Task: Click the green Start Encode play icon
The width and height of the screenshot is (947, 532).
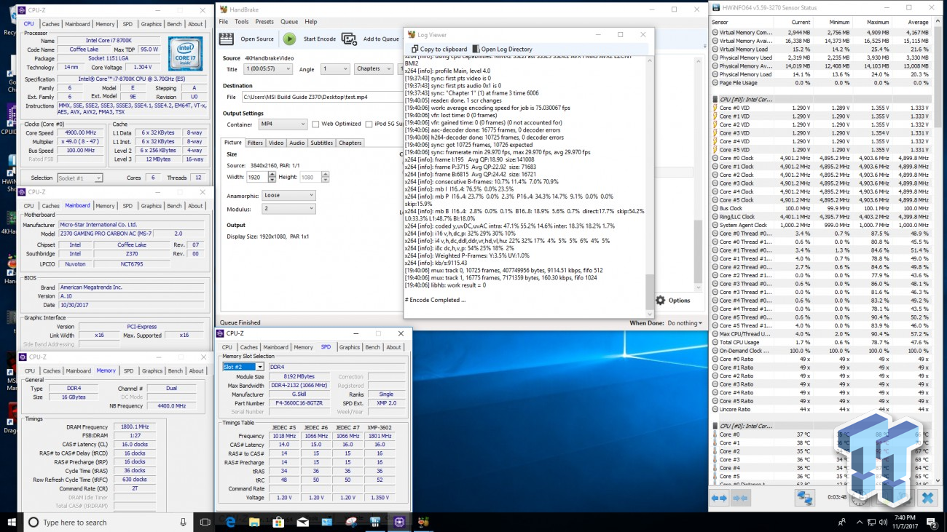Action: (290, 39)
